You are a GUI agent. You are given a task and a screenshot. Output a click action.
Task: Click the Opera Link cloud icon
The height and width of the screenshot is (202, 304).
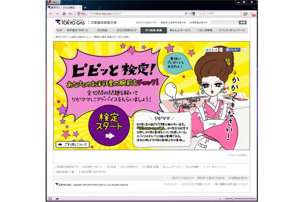pos(57,199)
